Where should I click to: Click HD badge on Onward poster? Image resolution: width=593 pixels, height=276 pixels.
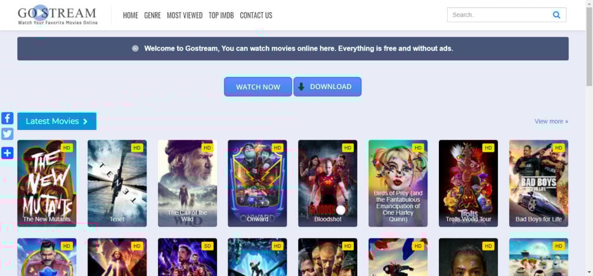277,148
